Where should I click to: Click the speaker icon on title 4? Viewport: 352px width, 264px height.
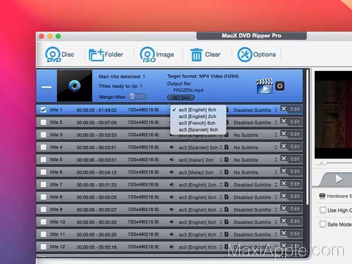pos(172,147)
